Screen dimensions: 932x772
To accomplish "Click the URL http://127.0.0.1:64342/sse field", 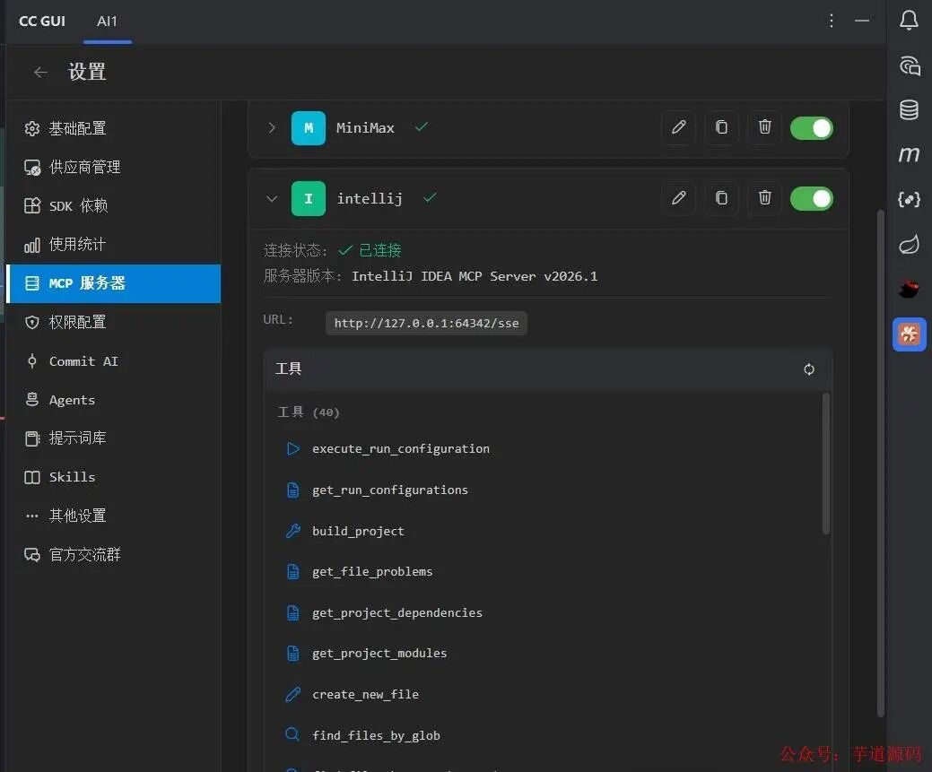I will point(426,323).
